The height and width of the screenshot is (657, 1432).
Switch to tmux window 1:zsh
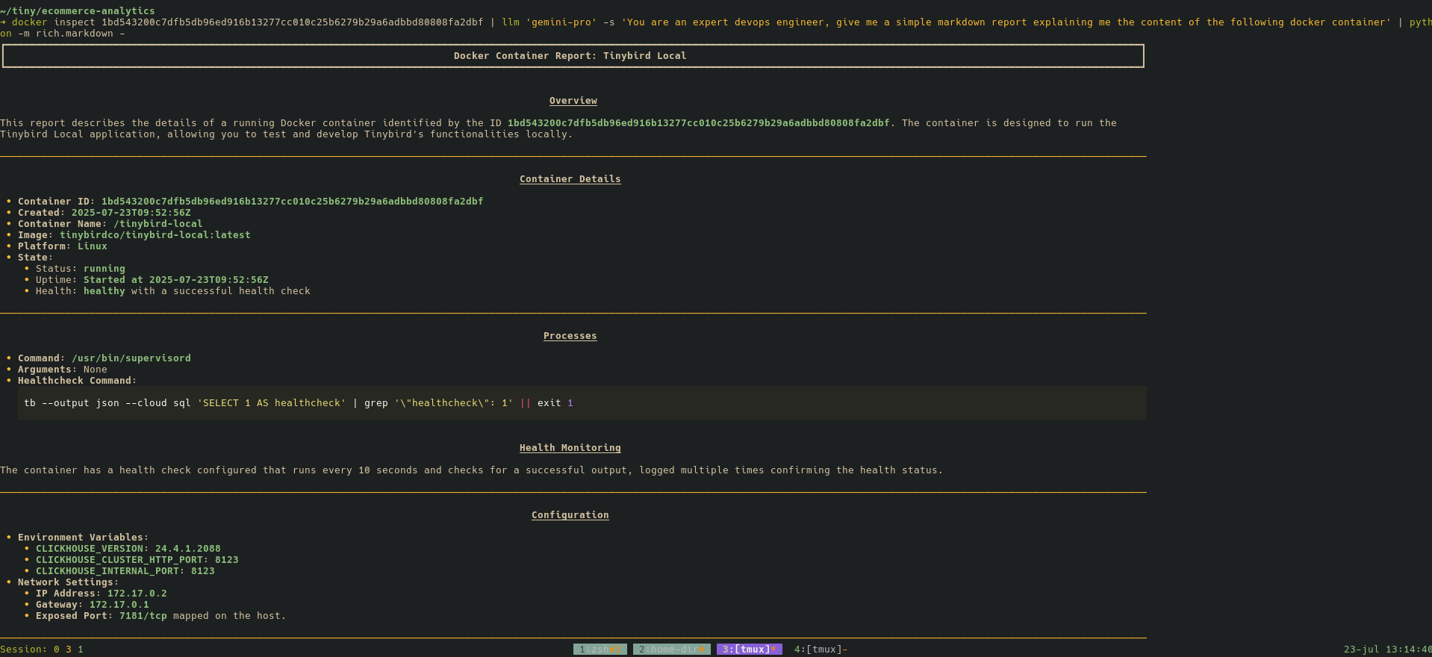600,650
